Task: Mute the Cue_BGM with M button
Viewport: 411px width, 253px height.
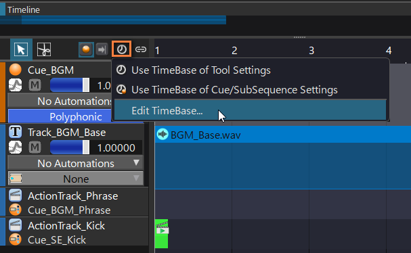Action: pyautogui.click(x=35, y=85)
